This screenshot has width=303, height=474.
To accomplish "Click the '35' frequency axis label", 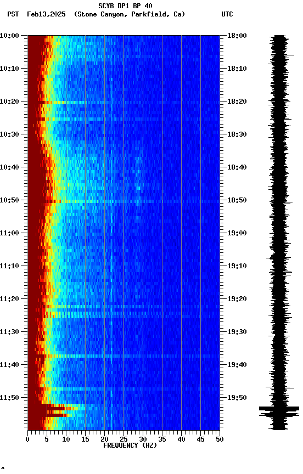I will pos(162,439).
